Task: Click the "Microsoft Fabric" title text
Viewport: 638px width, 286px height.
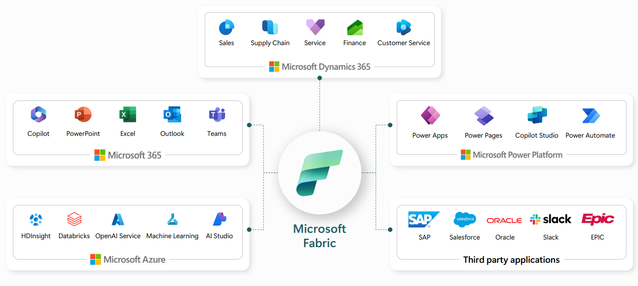Action: click(320, 236)
